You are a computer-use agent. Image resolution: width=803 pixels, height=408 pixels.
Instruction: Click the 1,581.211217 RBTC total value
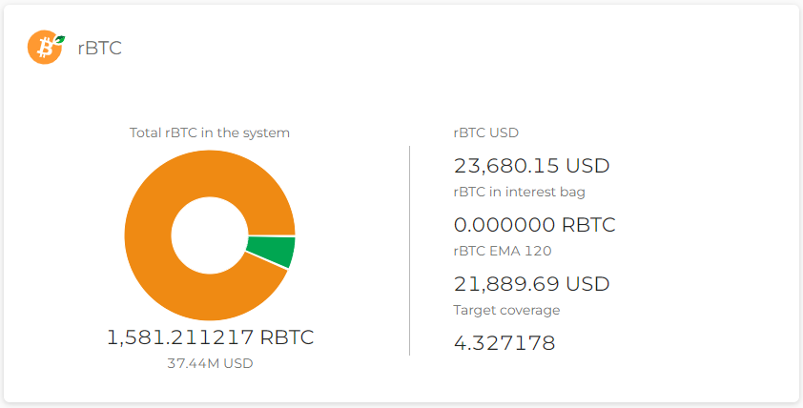click(x=210, y=337)
